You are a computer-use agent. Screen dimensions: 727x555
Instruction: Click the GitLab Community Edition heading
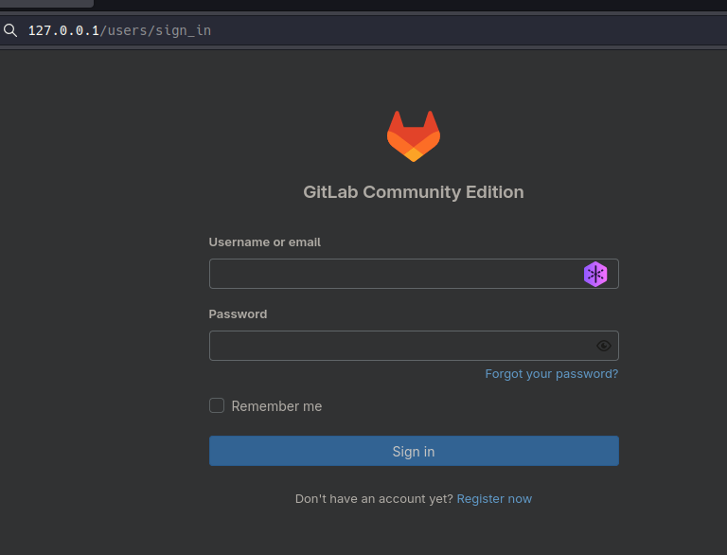click(414, 192)
